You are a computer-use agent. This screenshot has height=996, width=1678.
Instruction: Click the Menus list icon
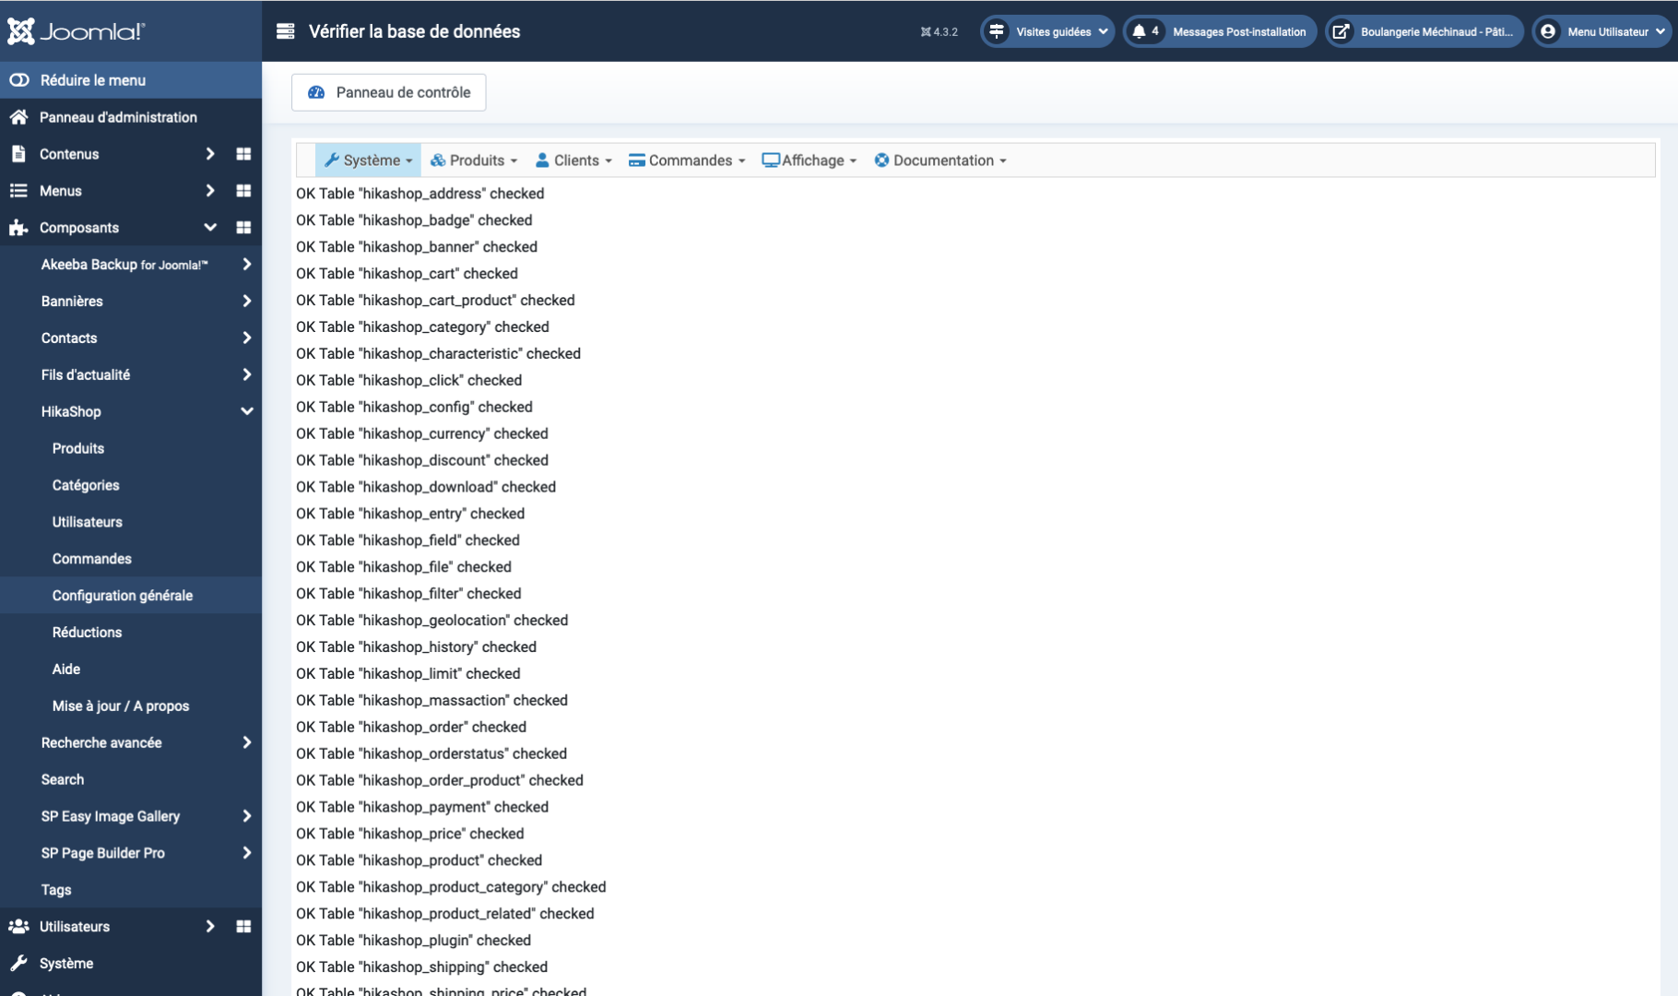18,191
